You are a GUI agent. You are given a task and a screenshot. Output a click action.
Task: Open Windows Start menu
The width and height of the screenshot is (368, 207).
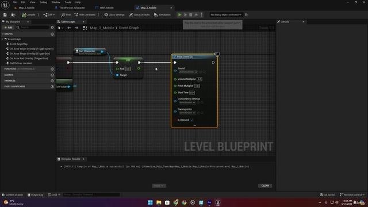pyautogui.click(x=150, y=202)
